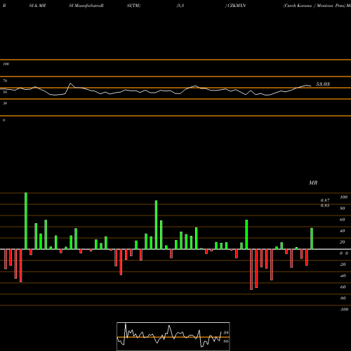Click MR axis label -80

coord(343,298)
